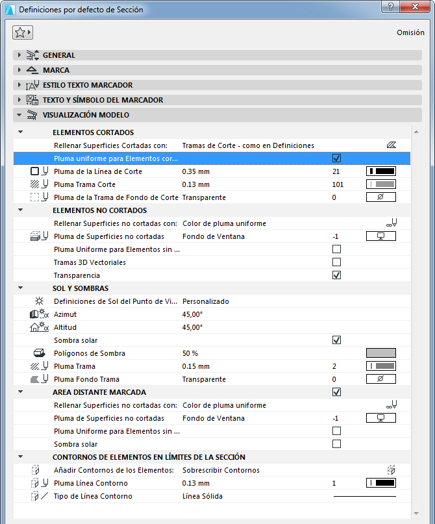Click the Altitud house icon
This screenshot has width=435, height=524.
click(x=39, y=327)
